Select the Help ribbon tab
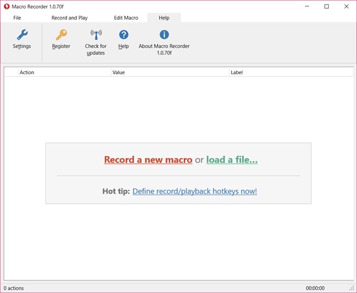 (x=164, y=18)
